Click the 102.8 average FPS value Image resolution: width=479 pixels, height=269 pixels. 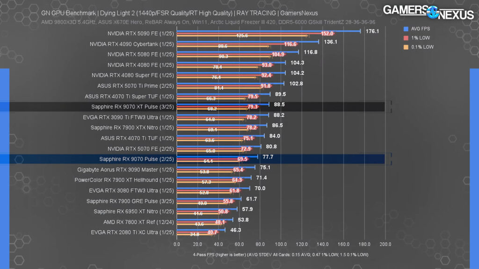pos(296,84)
